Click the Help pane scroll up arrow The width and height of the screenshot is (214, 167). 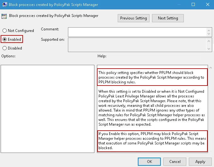tap(210, 68)
